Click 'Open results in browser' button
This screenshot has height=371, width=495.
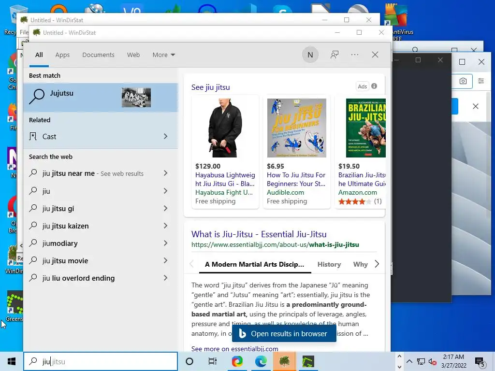point(284,334)
